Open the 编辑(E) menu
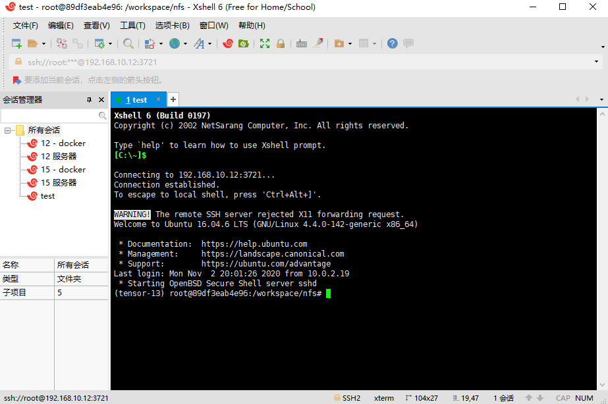The image size is (608, 404). point(61,26)
